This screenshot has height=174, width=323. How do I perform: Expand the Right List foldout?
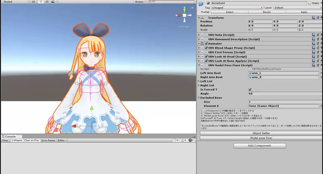pyautogui.click(x=199, y=85)
